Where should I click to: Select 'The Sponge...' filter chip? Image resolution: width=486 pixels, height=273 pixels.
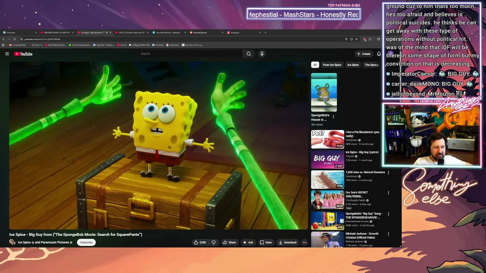pyautogui.click(x=372, y=65)
